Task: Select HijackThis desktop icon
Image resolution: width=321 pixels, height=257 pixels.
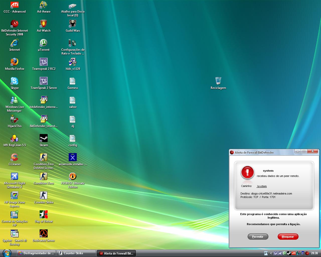Action: [x=15, y=122]
